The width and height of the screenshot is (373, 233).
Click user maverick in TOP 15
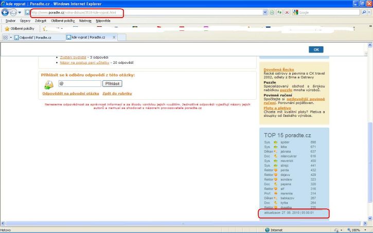coord(287,160)
